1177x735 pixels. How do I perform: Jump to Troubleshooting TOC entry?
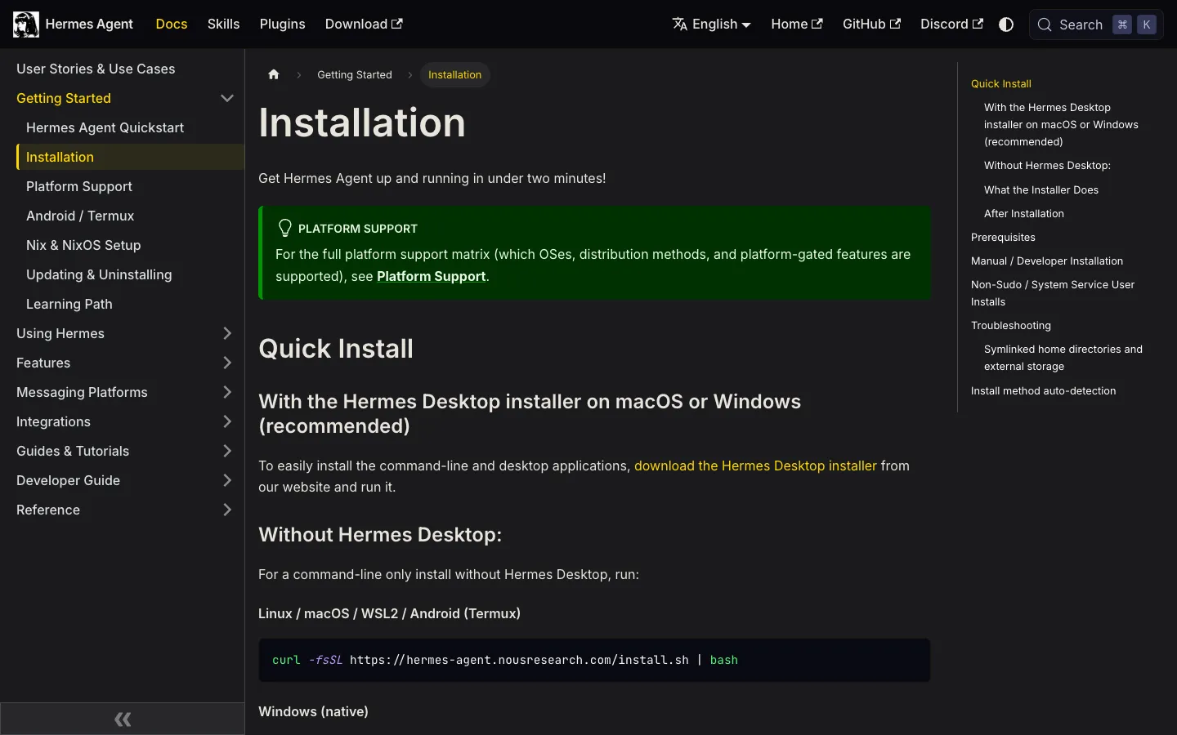(1011, 325)
